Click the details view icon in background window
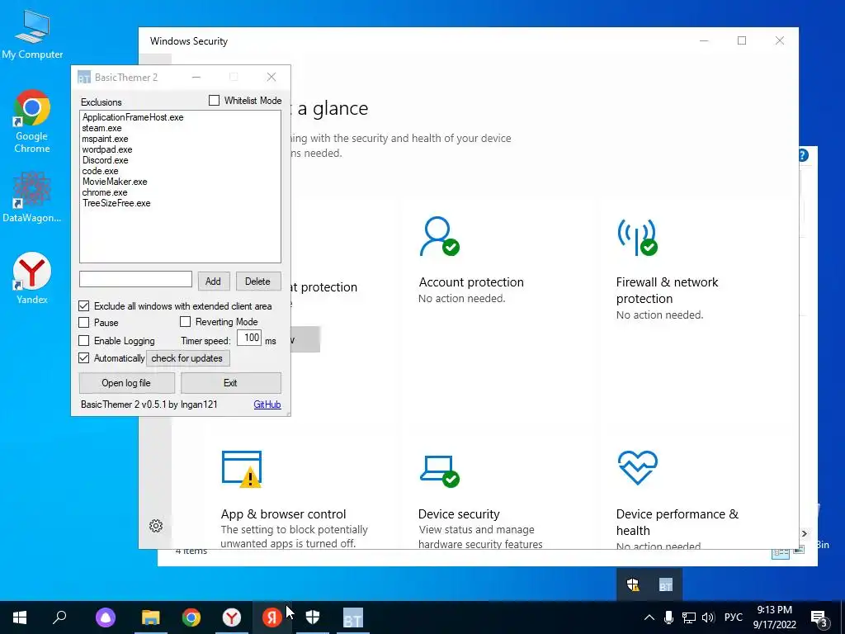This screenshot has width=845, height=634. coord(781,552)
